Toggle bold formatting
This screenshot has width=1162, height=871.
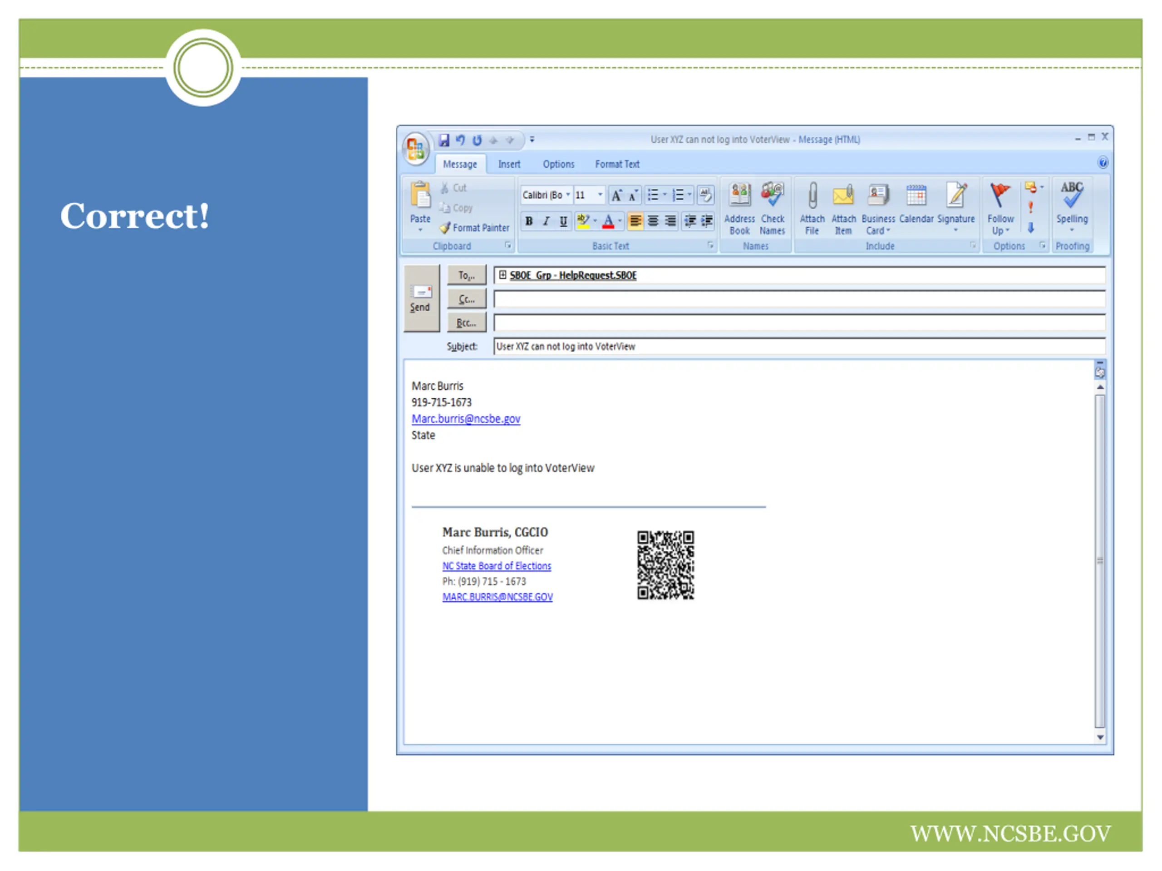tap(529, 221)
